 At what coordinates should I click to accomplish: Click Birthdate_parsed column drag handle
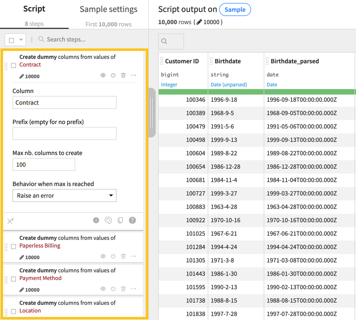(x=267, y=61)
